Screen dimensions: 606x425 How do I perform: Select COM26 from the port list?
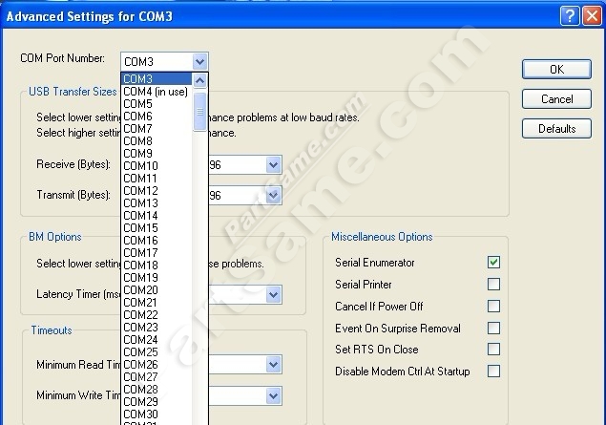(x=157, y=364)
